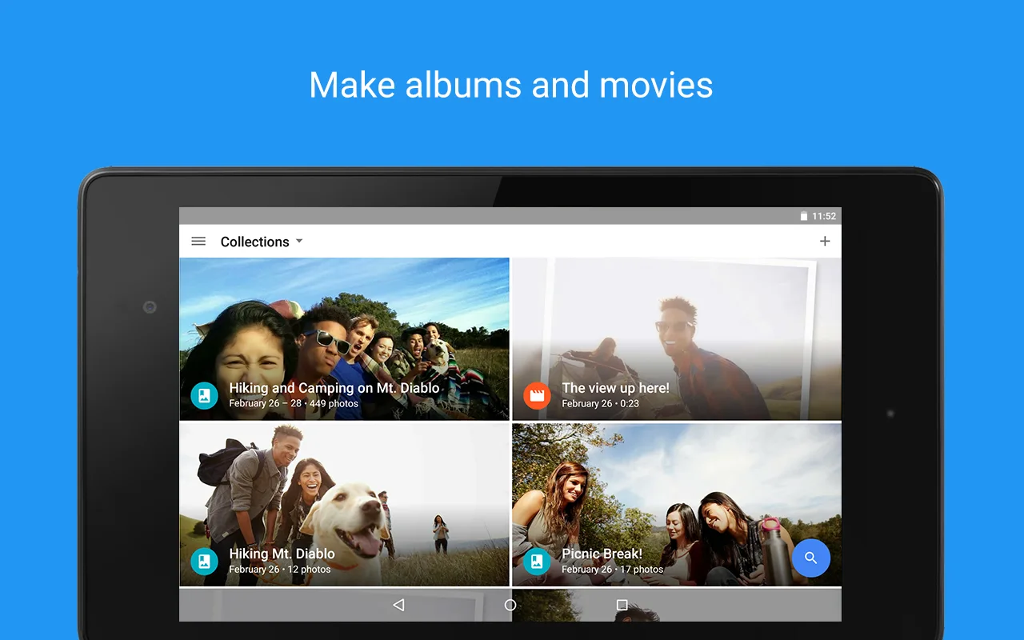Tap album icon beside Hiking and Camping
This screenshot has width=1024, height=640.
(204, 395)
